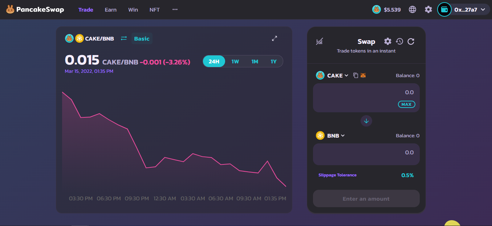Add CAKE to MetaMask fox icon

coord(363,75)
